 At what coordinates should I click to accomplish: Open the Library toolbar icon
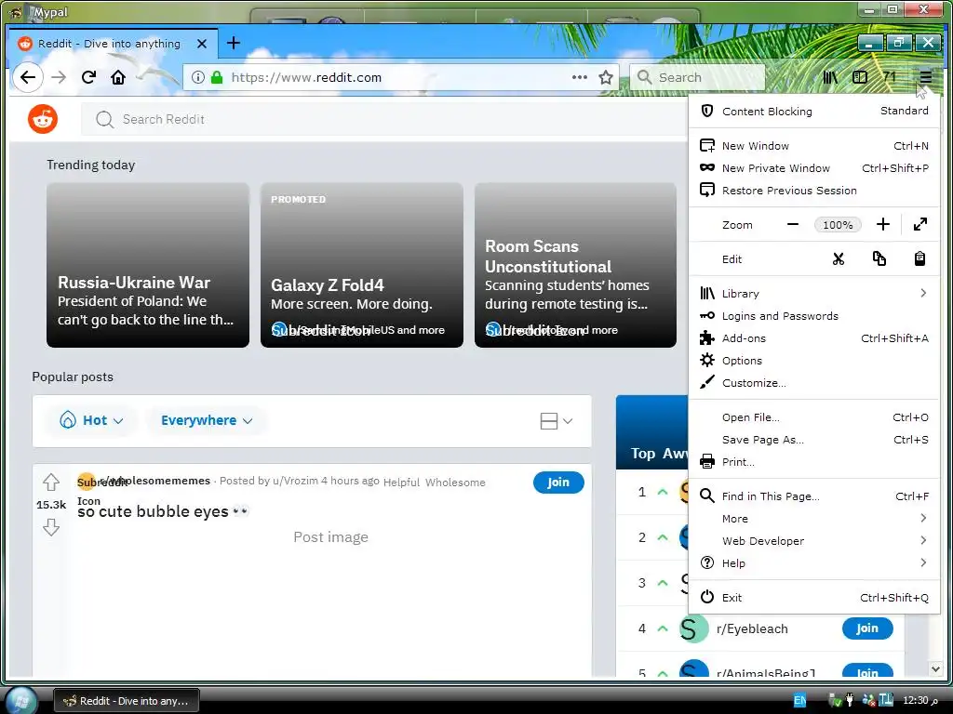pyautogui.click(x=829, y=77)
